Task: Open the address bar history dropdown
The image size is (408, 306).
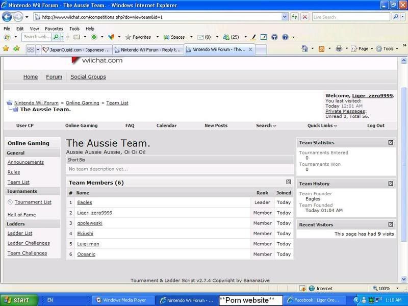Action: (x=285, y=17)
